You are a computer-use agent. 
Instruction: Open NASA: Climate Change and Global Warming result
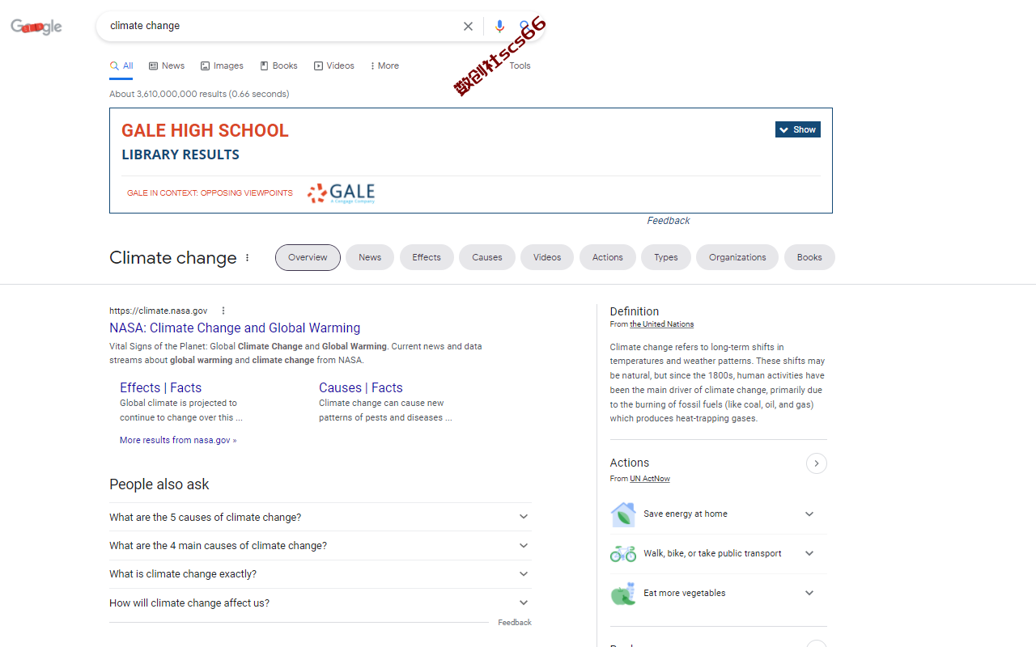point(235,328)
